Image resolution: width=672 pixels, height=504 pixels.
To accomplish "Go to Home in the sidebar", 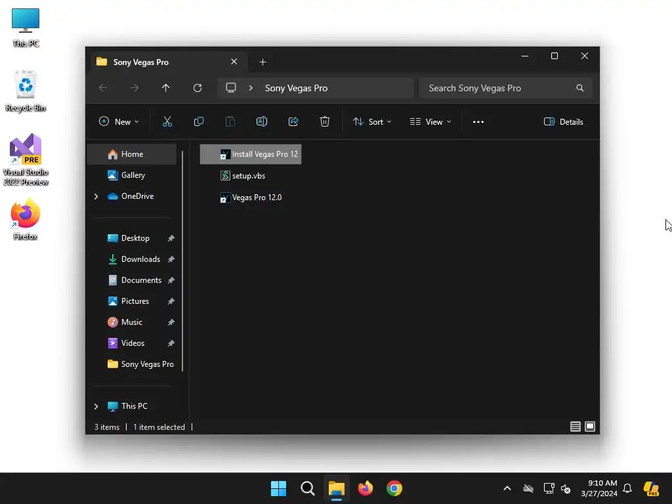I will click(131, 154).
